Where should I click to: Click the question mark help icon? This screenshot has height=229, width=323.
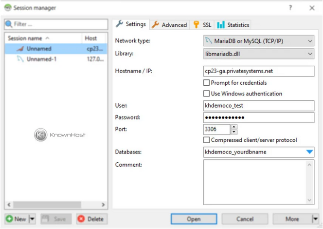(x=290, y=8)
